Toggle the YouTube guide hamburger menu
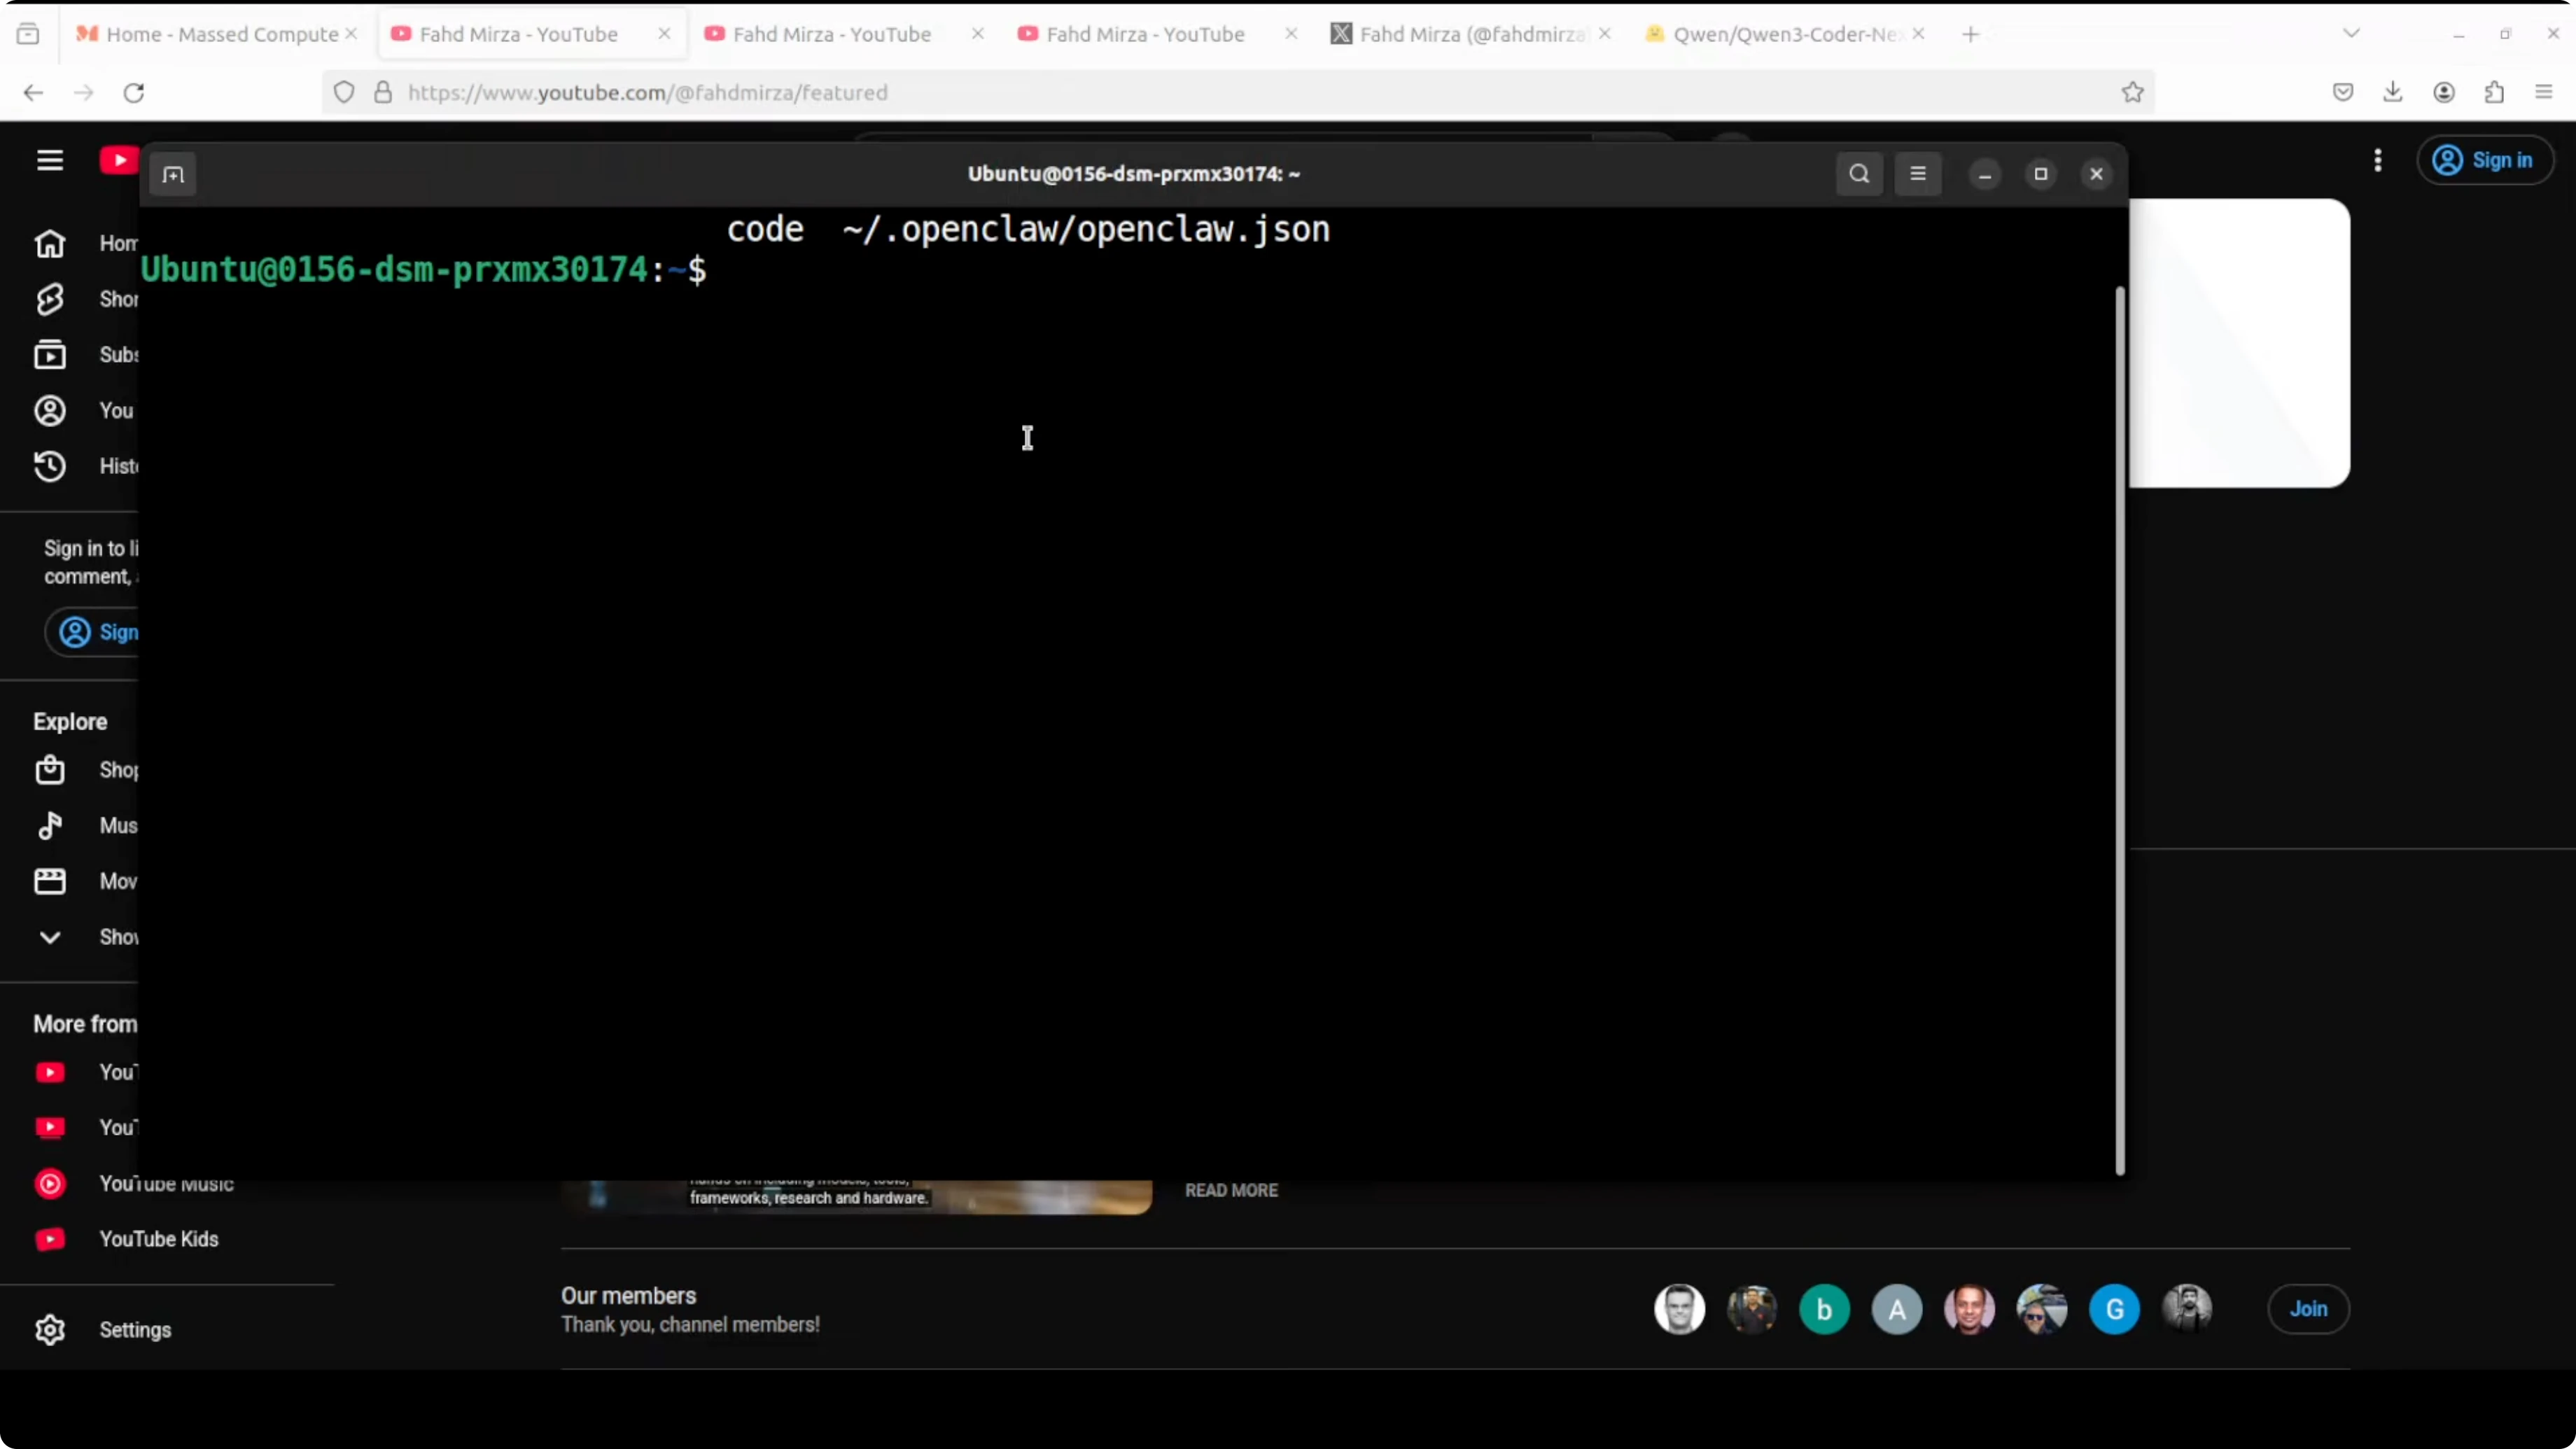The height and width of the screenshot is (1449, 2576). 50,160
